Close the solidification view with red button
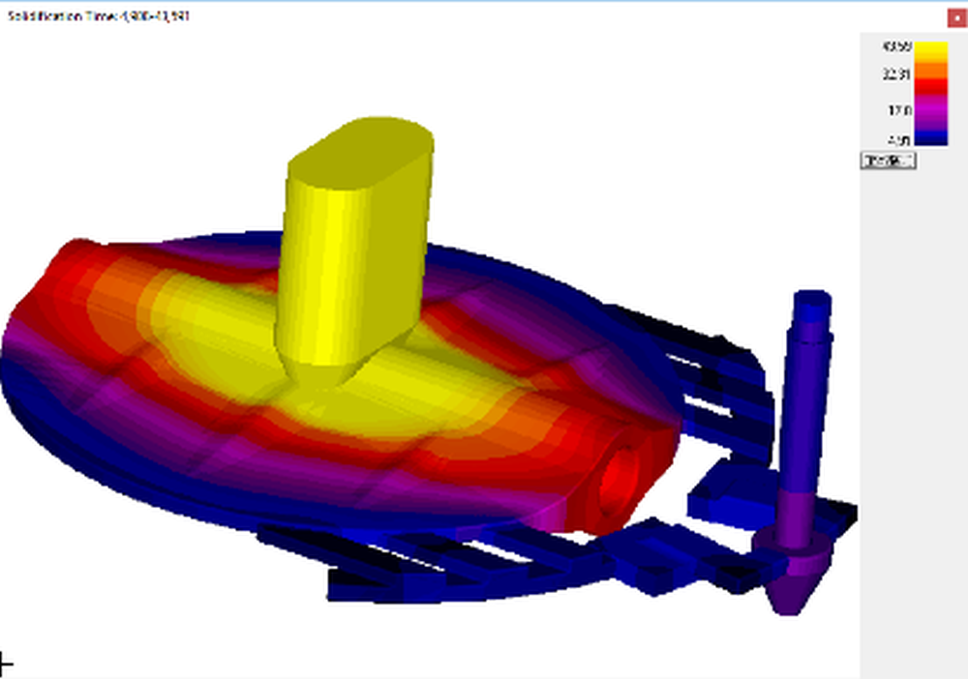The height and width of the screenshot is (679, 968). point(957,17)
